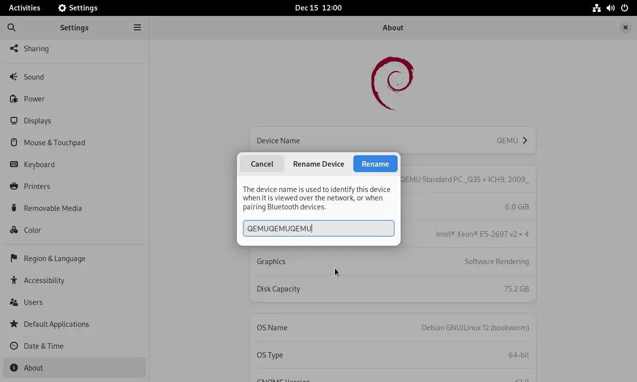This screenshot has width=637, height=382.
Task: Click the Color icon in sidebar
Action: tap(14, 230)
